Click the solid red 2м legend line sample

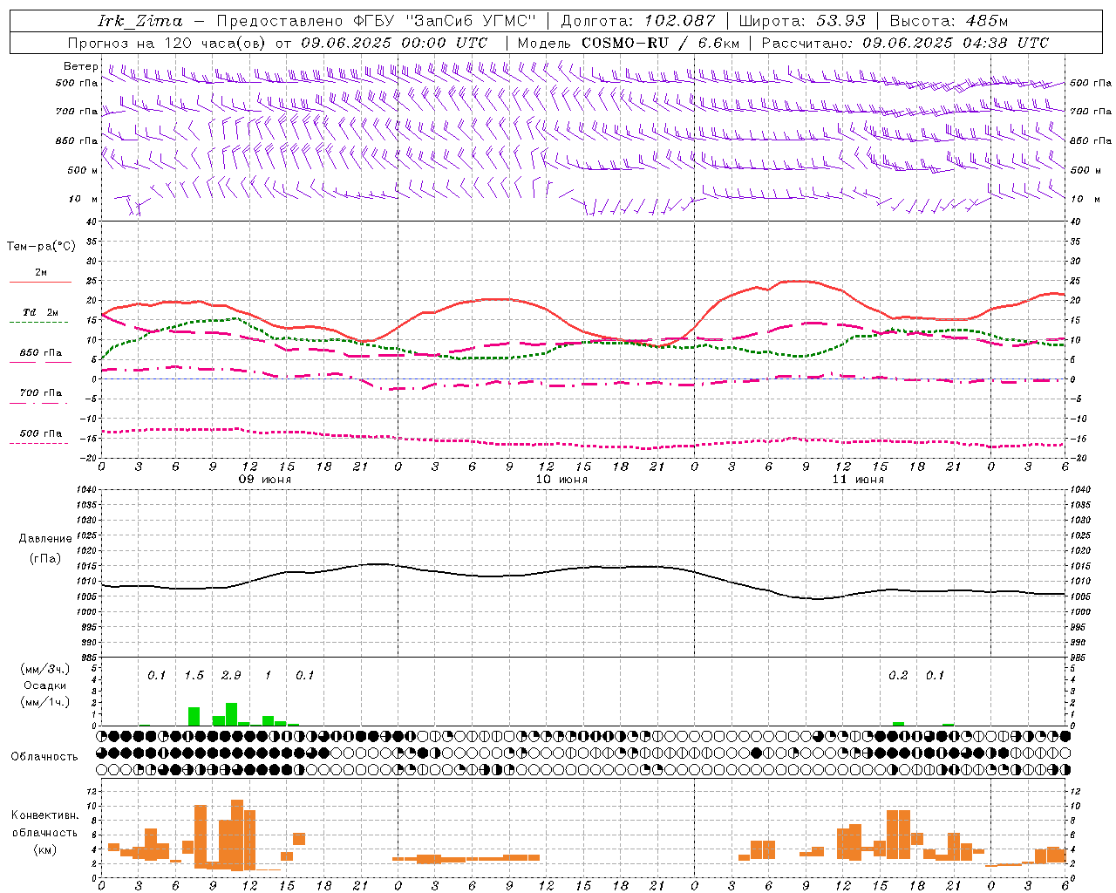click(x=40, y=282)
